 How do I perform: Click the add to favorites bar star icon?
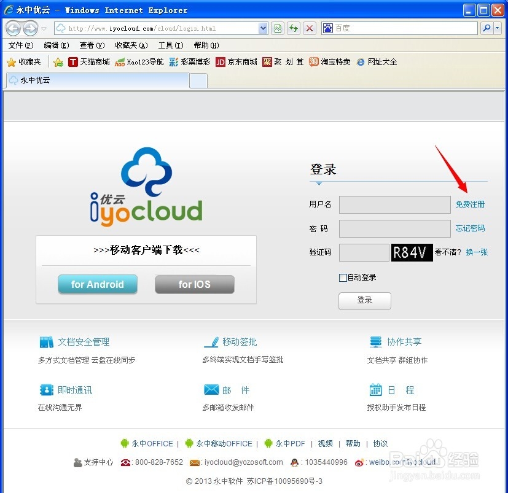58,62
